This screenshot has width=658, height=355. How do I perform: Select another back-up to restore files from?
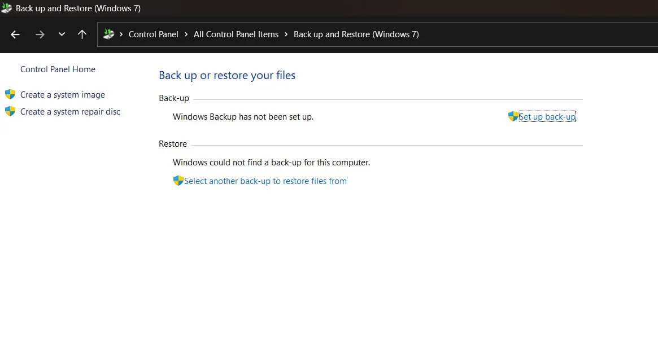[265, 181]
